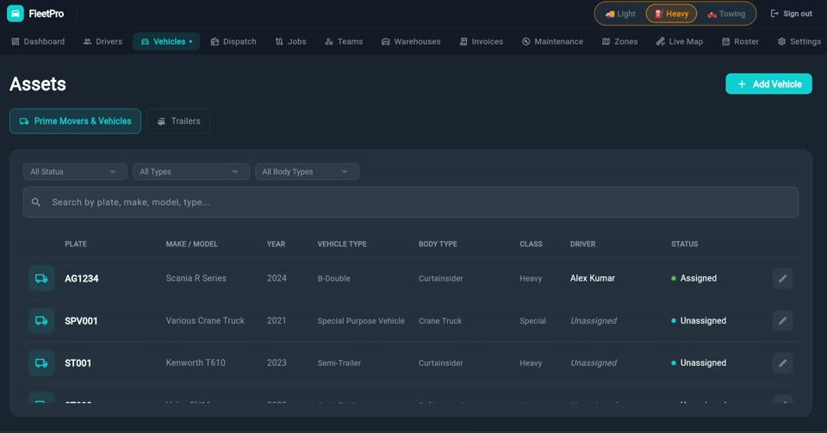Open the All Body Types dropdown
This screenshot has width=827, height=433.
(x=307, y=171)
